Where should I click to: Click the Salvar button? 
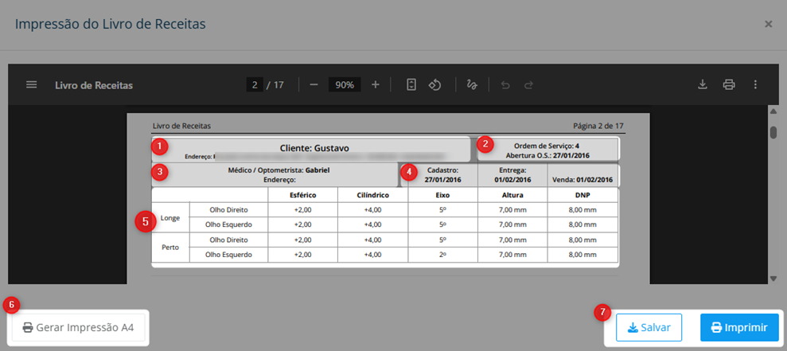click(x=649, y=328)
